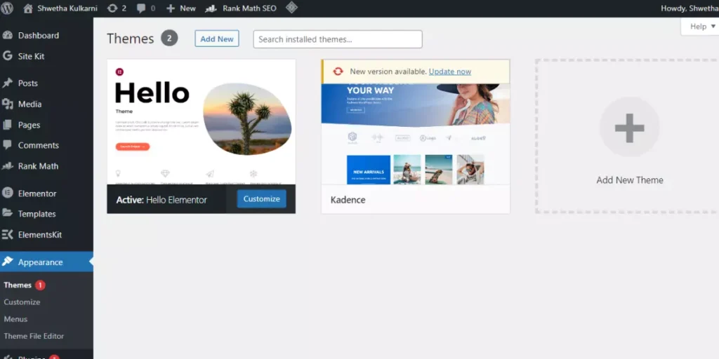Viewport: 719px width, 359px height.
Task: Click the Pages icon in the sidebar
Action: click(7, 125)
